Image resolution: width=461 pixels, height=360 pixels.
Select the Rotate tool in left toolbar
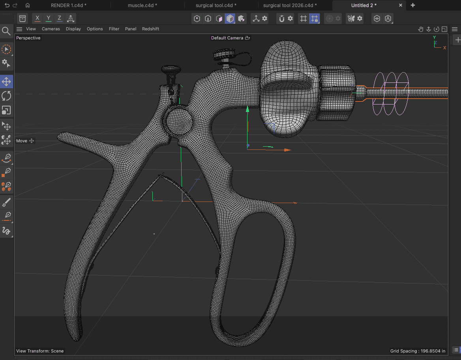click(x=6, y=95)
